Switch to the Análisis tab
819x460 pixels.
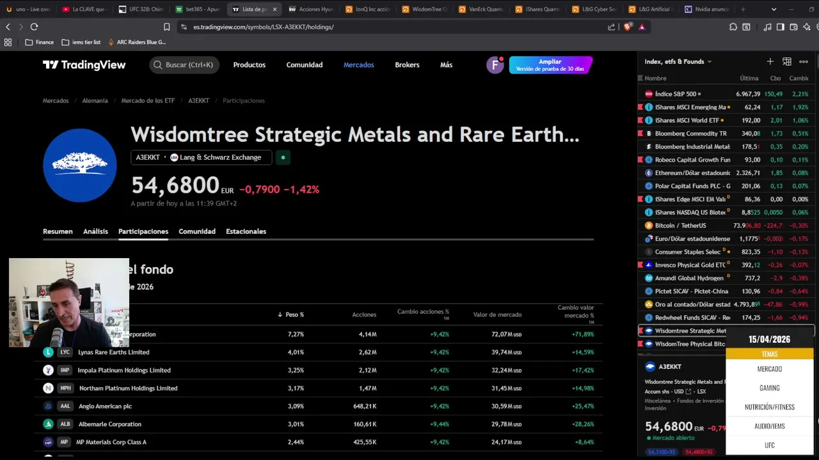(x=95, y=231)
